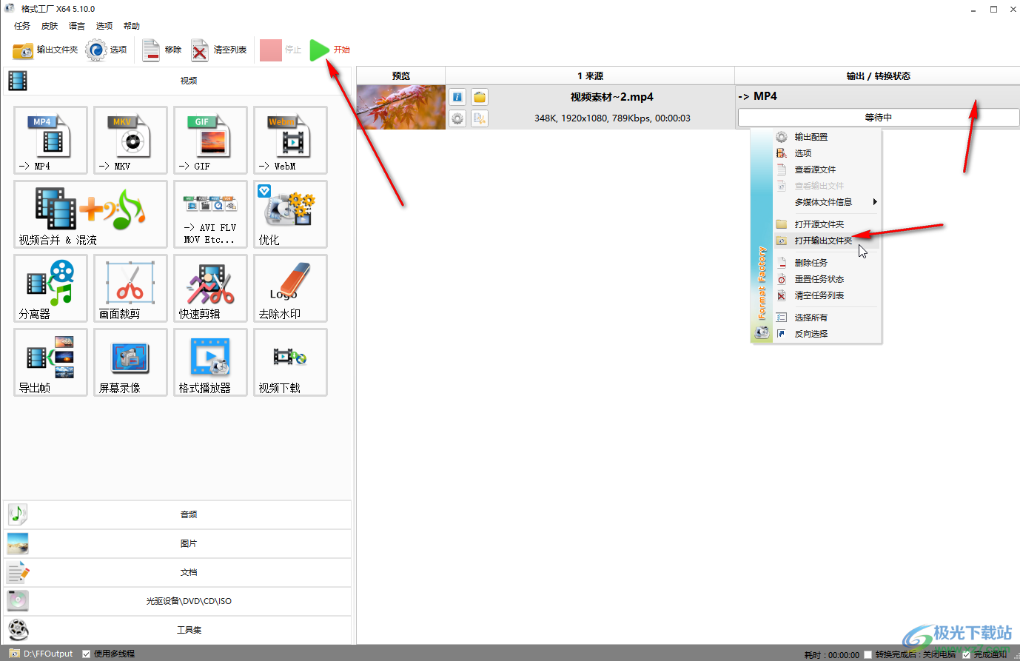Expand the 工具集 category
Screen dimensions: 1020x661
[x=178, y=630]
